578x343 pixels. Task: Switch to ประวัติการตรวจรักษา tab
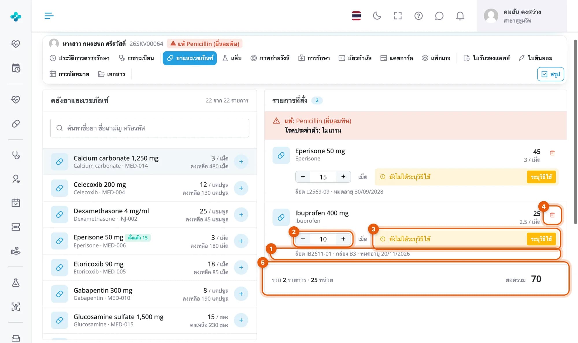click(x=79, y=58)
